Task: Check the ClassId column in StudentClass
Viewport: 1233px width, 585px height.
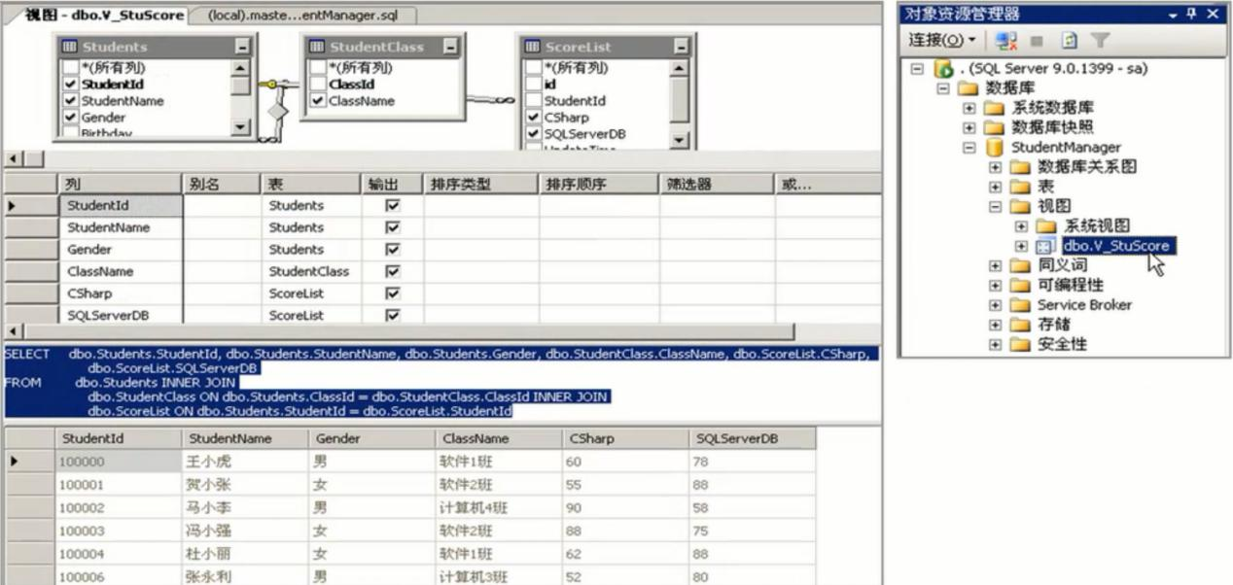Action: 318,85
